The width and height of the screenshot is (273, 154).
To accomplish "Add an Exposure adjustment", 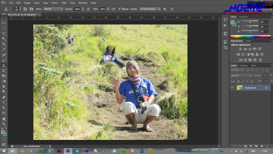I will (255, 49).
